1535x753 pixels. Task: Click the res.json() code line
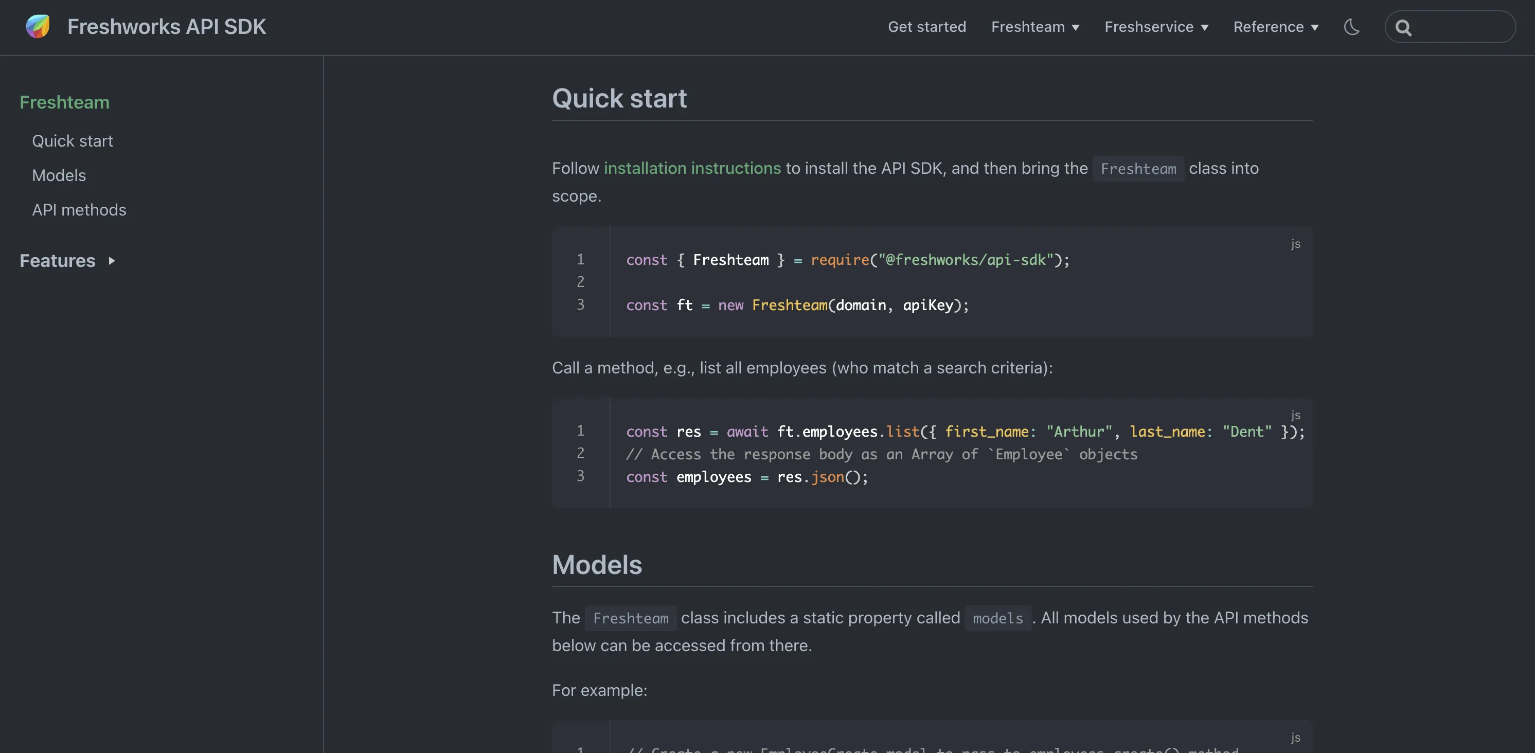coord(746,477)
